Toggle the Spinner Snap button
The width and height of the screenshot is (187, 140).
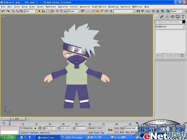106,11
